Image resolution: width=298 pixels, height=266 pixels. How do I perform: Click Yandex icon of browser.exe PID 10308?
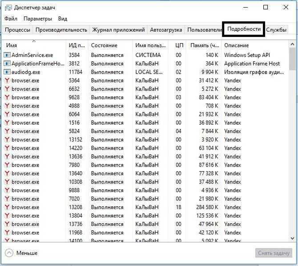click(7, 182)
